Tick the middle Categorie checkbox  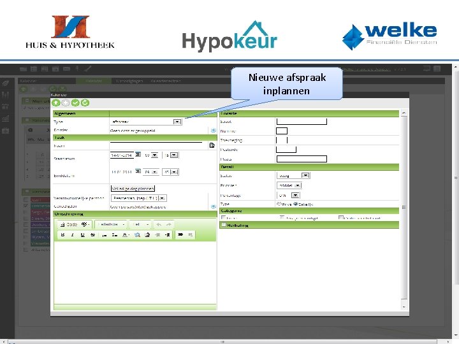(x=282, y=217)
